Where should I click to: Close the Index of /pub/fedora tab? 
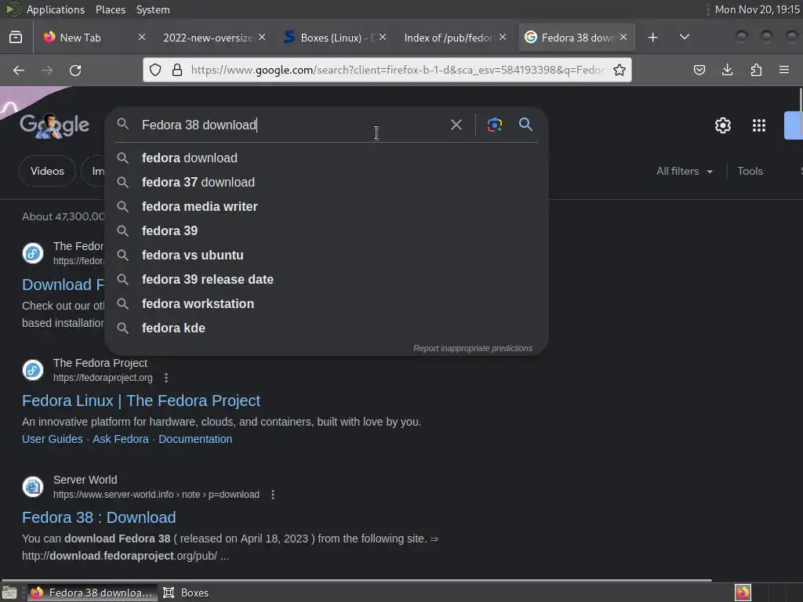coord(503,38)
